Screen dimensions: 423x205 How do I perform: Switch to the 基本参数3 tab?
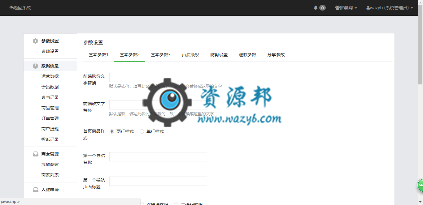tap(161, 55)
